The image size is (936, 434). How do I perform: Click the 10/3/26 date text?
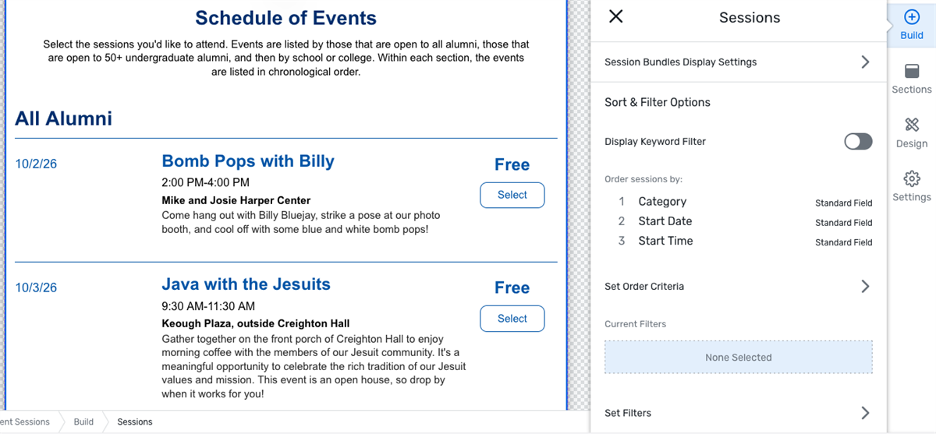pos(36,287)
